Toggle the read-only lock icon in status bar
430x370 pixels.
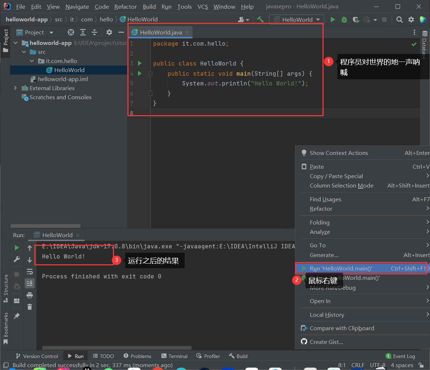(421, 365)
